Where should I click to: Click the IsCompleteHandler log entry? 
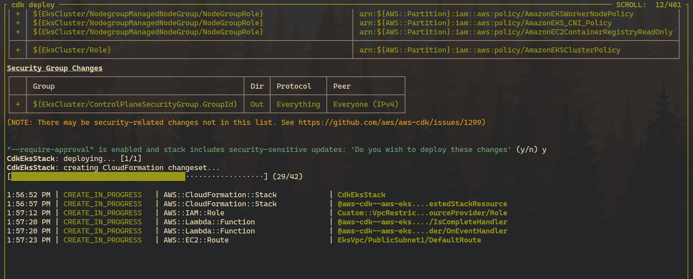[x=422, y=222]
